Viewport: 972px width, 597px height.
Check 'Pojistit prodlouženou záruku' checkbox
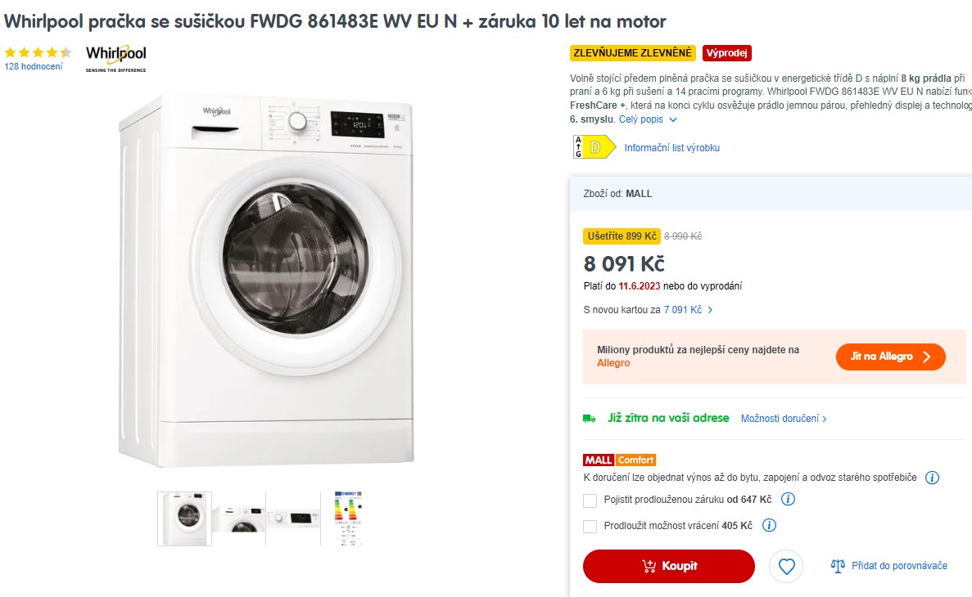[590, 500]
